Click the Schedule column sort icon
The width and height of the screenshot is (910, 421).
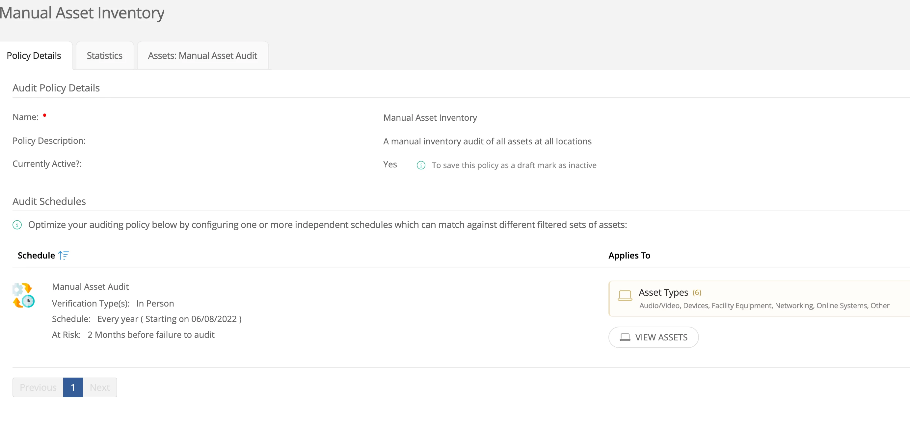point(63,255)
